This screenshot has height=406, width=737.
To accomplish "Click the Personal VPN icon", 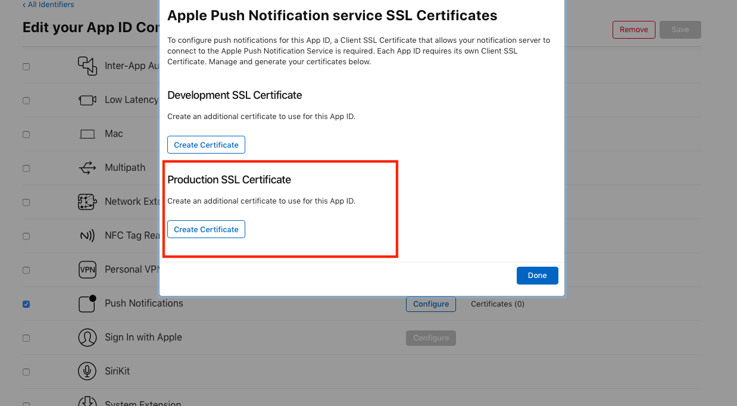I will coord(88,270).
